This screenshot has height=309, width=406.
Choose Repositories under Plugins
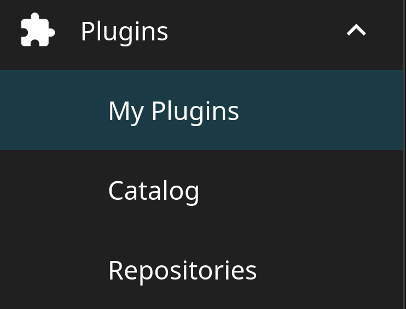pyautogui.click(x=182, y=270)
